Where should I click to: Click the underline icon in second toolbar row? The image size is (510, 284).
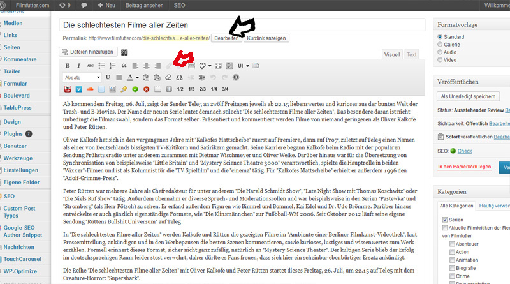109,77
